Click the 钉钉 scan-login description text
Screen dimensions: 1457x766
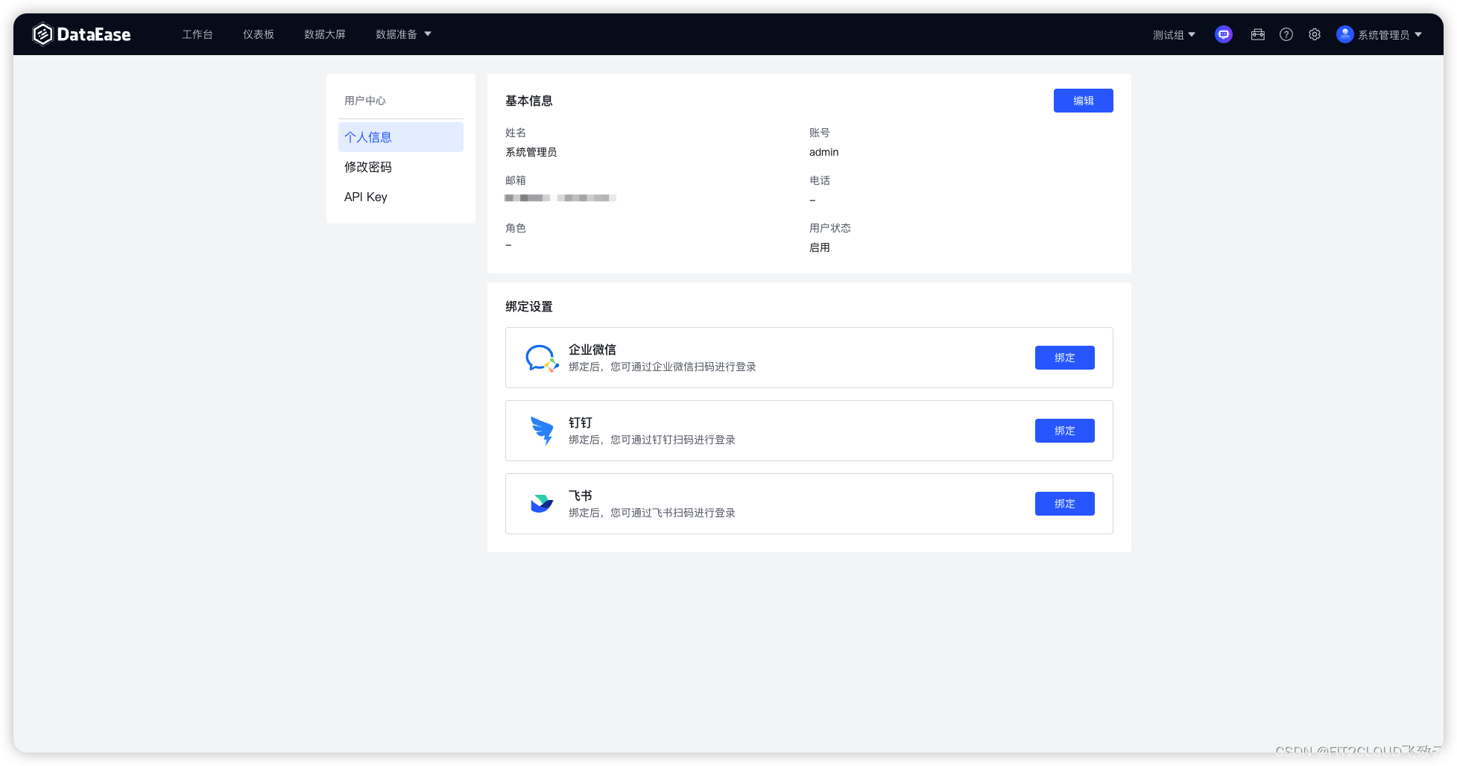pyautogui.click(x=652, y=440)
